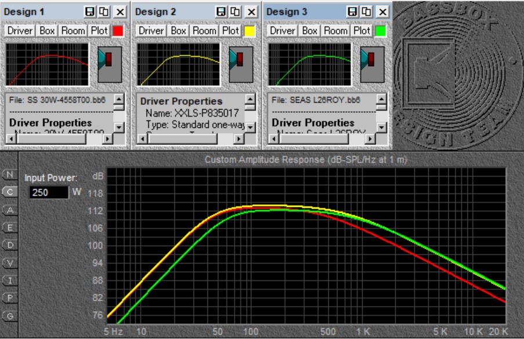524x339 pixels.
Task: Save Design 3 with the disk icon
Action: pos(352,12)
